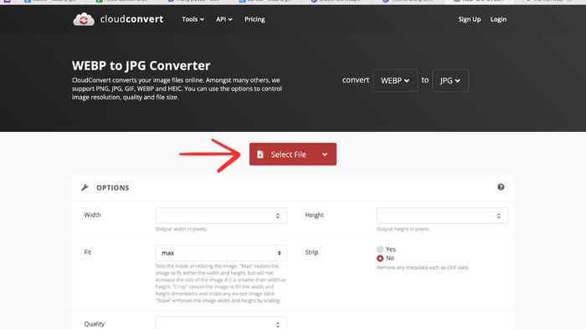This screenshot has height=329, width=586.
Task: Open the Tools dropdown menu
Action: tap(193, 19)
